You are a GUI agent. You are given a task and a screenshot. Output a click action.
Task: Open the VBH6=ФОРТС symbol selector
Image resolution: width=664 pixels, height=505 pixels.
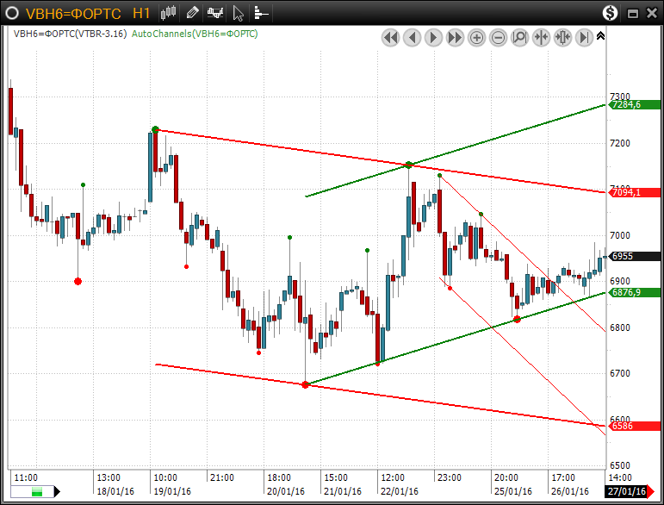72,14
